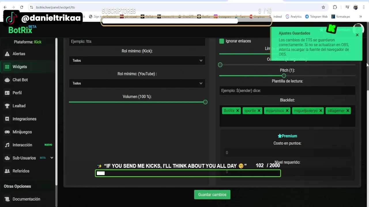Image resolution: width=369 pixels, height=207 pixels.
Task: Open the browser media controls icon
Action: coord(347,7)
